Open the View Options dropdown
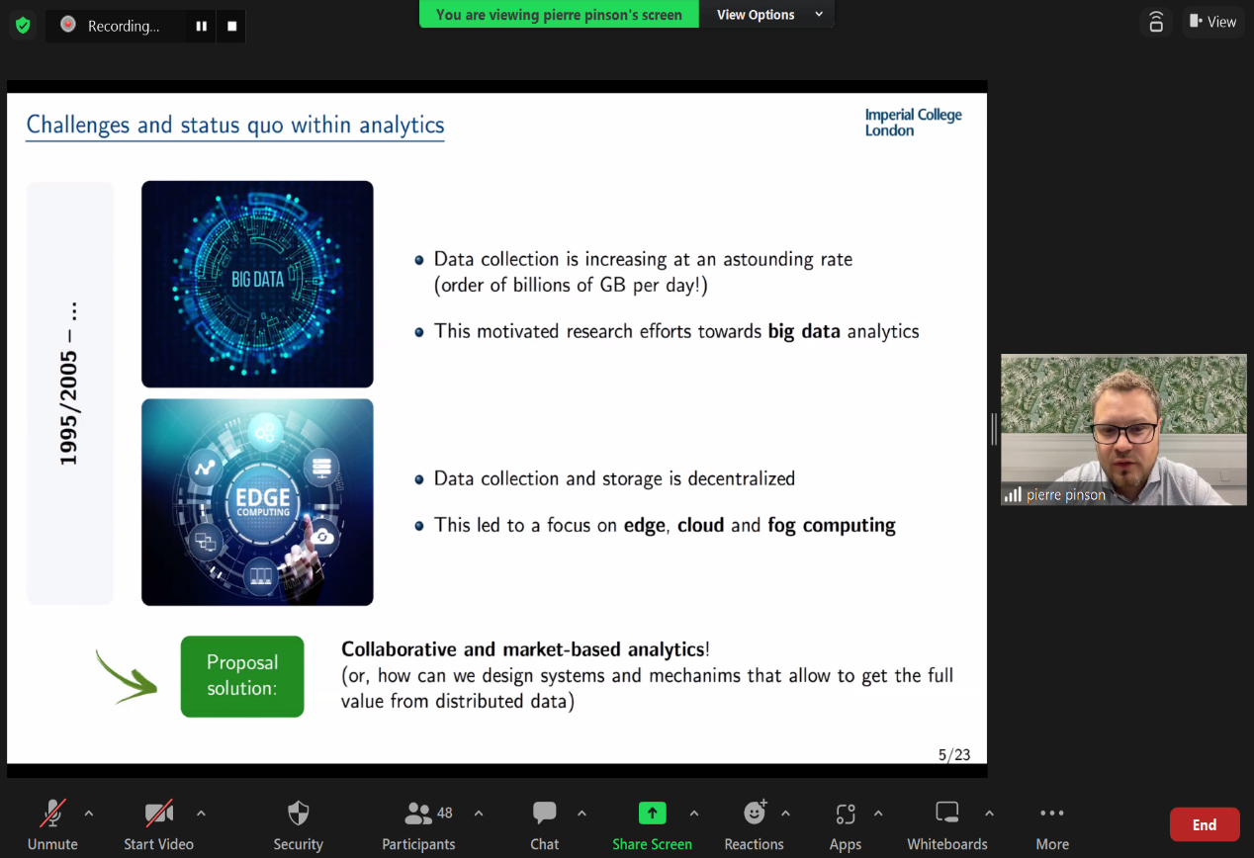This screenshot has height=858, width=1254. click(768, 15)
